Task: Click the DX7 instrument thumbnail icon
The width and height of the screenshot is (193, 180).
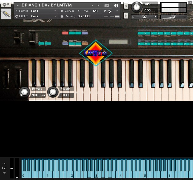Action: 6,14
